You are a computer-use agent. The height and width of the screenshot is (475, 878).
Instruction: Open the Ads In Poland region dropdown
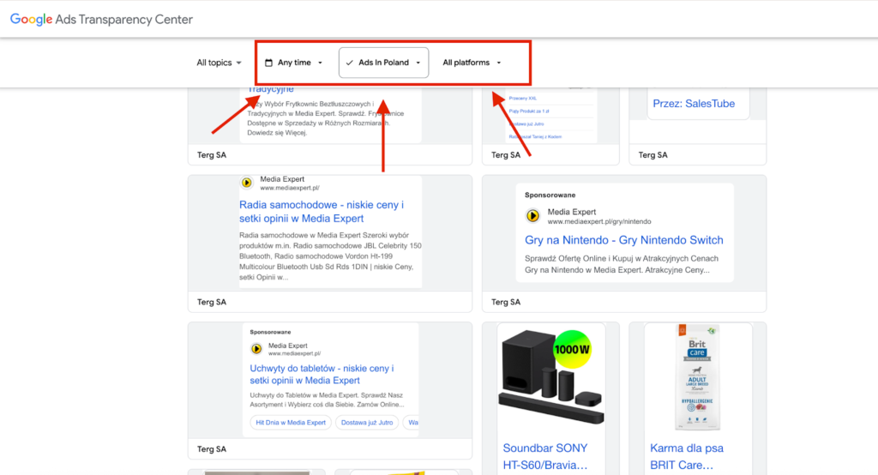pos(383,63)
